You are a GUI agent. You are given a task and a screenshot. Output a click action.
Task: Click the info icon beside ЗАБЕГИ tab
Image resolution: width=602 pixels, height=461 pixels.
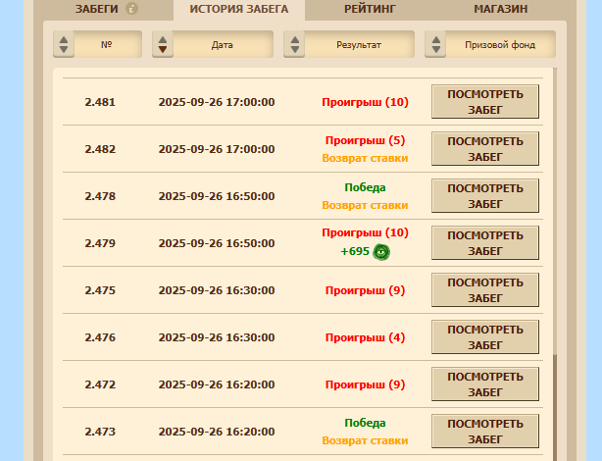pos(132,9)
